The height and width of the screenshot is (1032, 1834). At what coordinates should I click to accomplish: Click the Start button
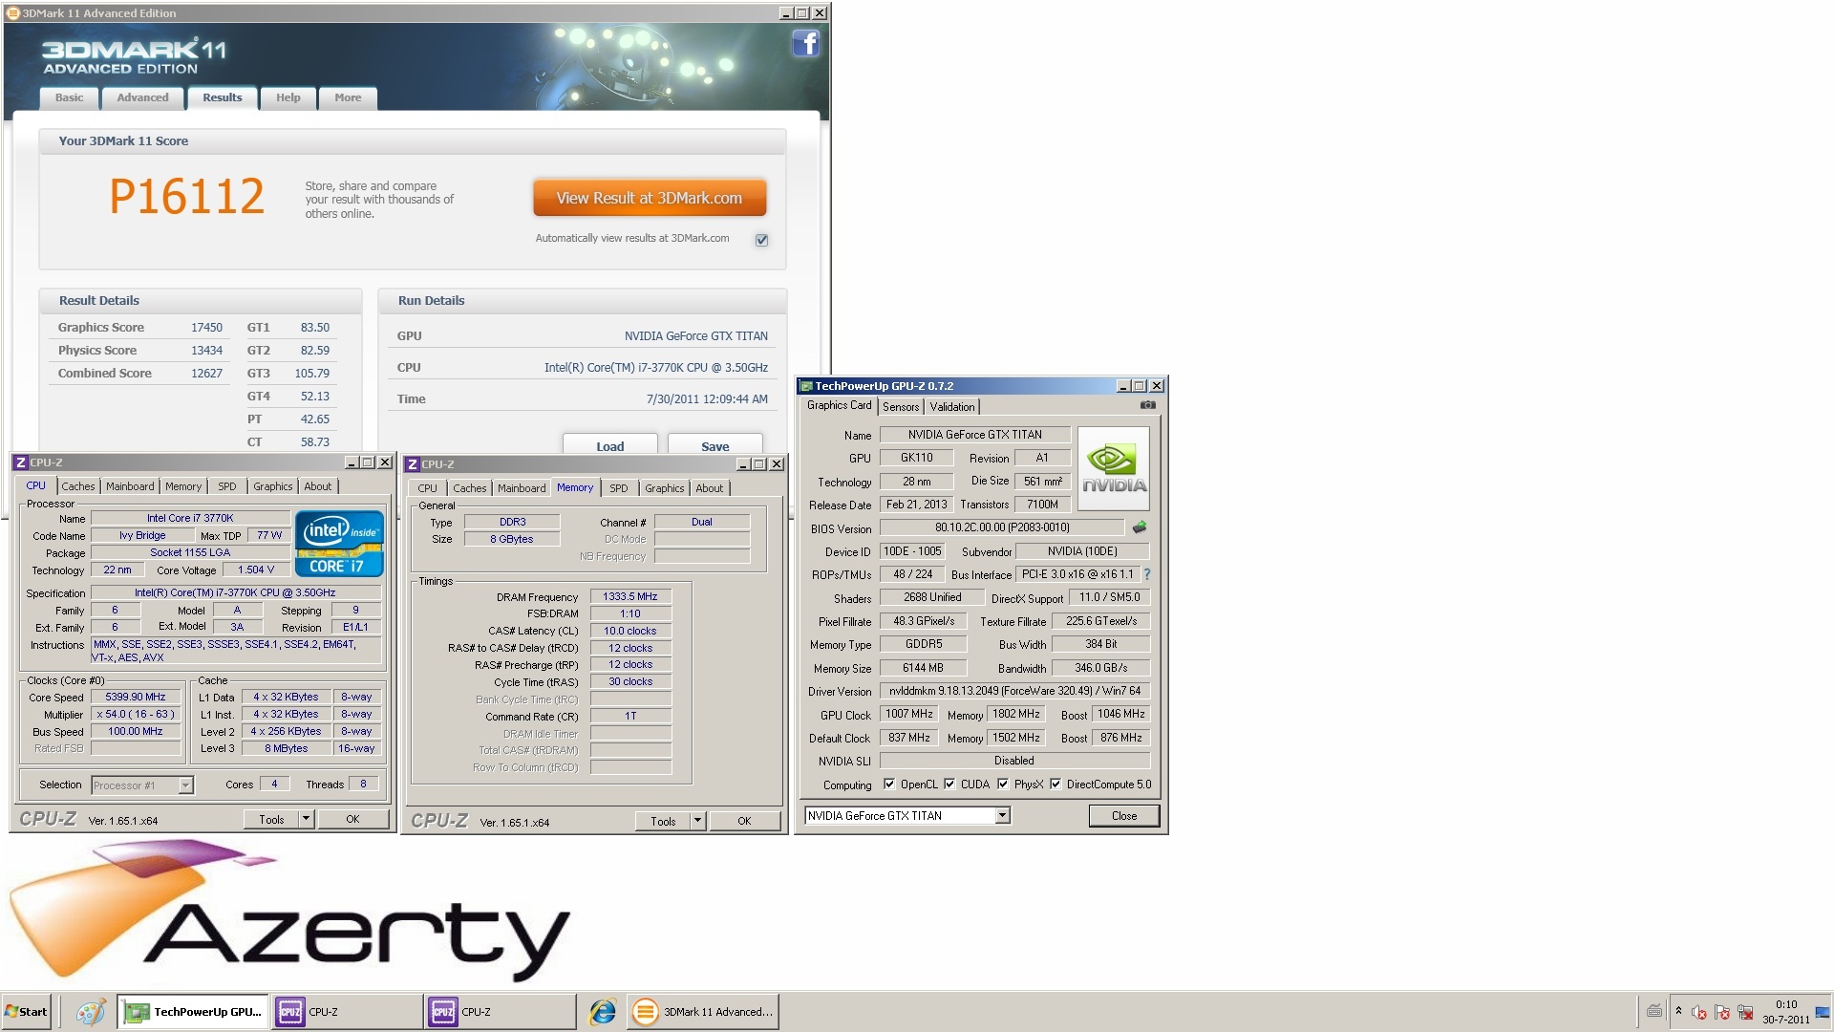(x=27, y=1012)
